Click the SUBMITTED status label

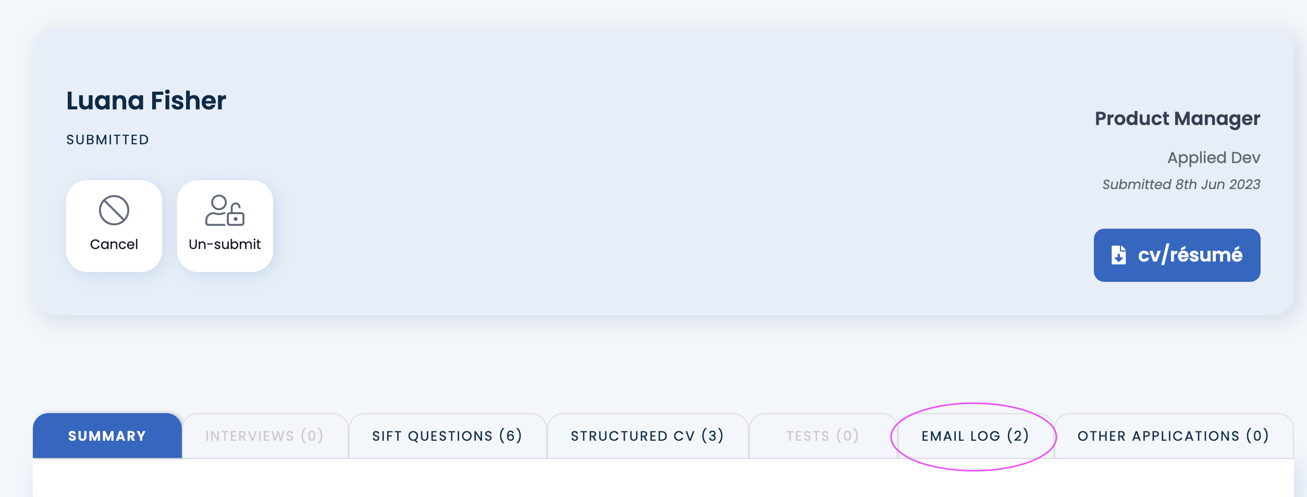pyautogui.click(x=107, y=140)
